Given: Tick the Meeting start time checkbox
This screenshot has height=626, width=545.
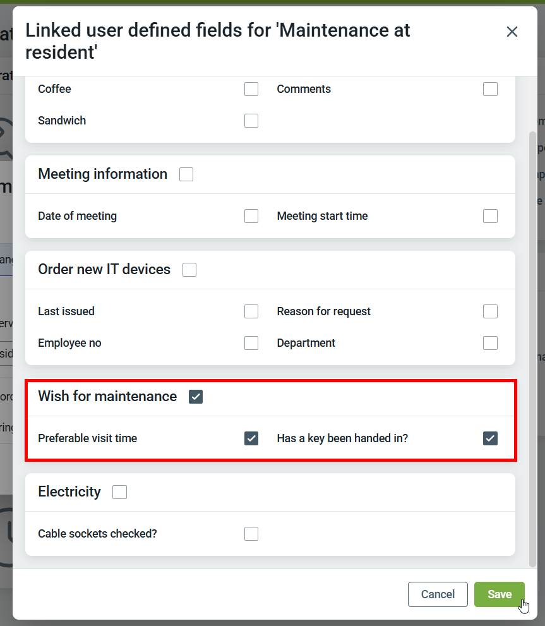Looking at the screenshot, I should 490,216.
